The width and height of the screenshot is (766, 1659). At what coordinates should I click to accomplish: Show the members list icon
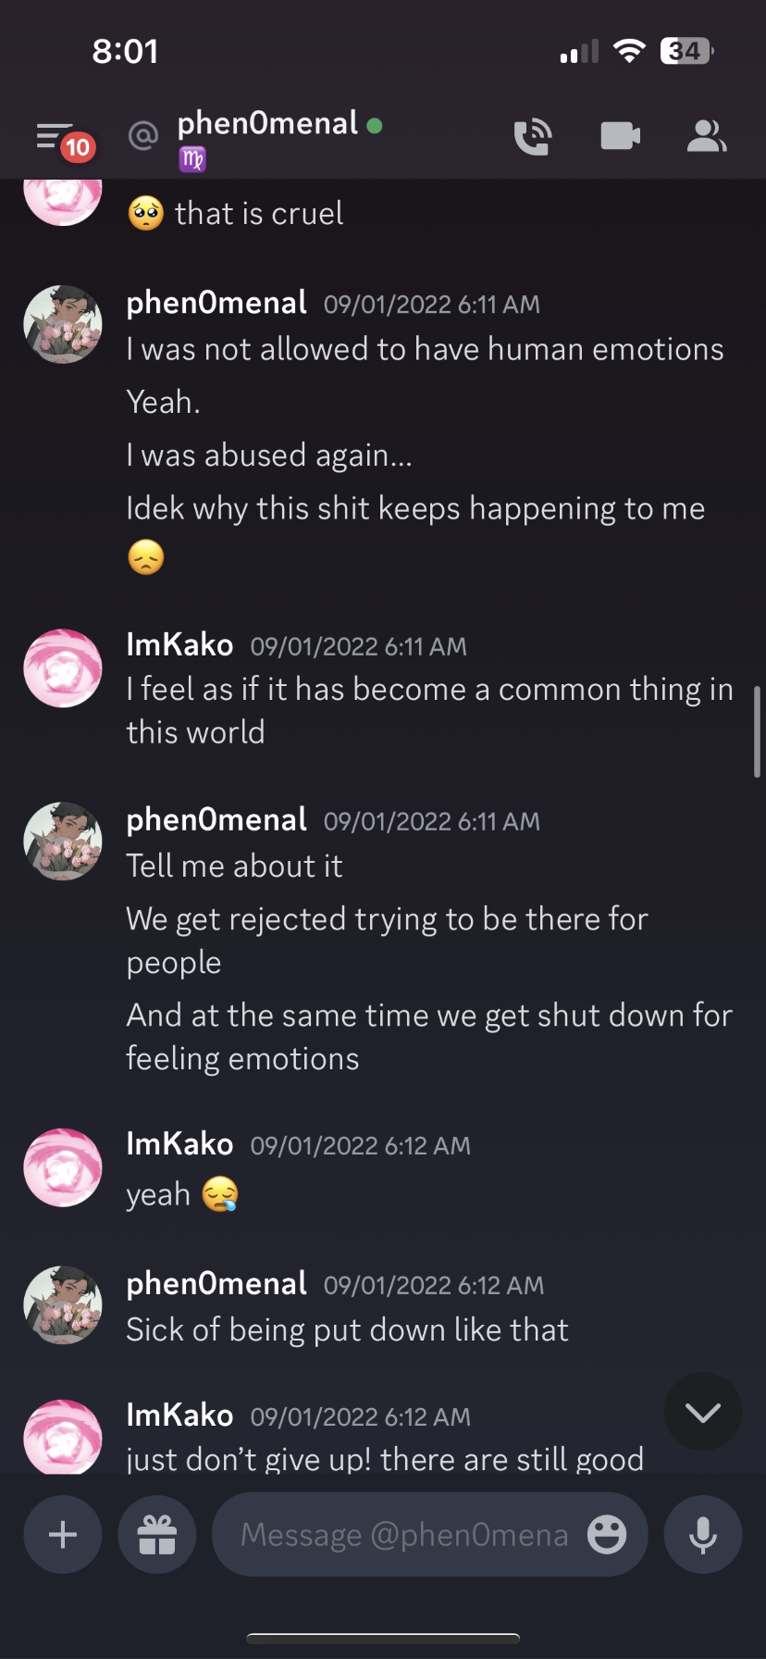point(706,136)
